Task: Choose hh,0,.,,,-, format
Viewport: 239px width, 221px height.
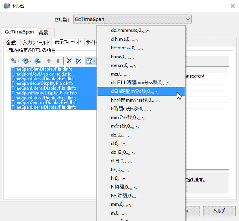Action: click(141, 170)
